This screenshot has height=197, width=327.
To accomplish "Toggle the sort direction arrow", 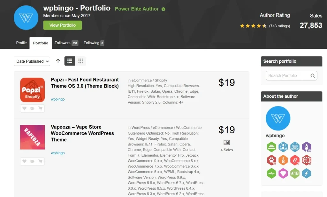I will pyautogui.click(x=58, y=61).
